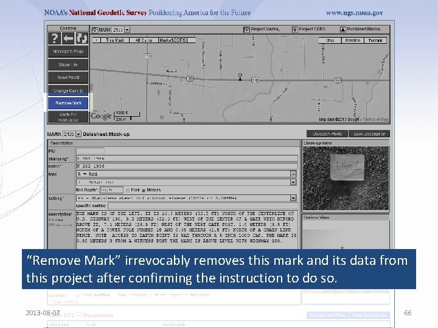Click Verify For Publication button
This screenshot has width=438, height=328.
(x=68, y=117)
